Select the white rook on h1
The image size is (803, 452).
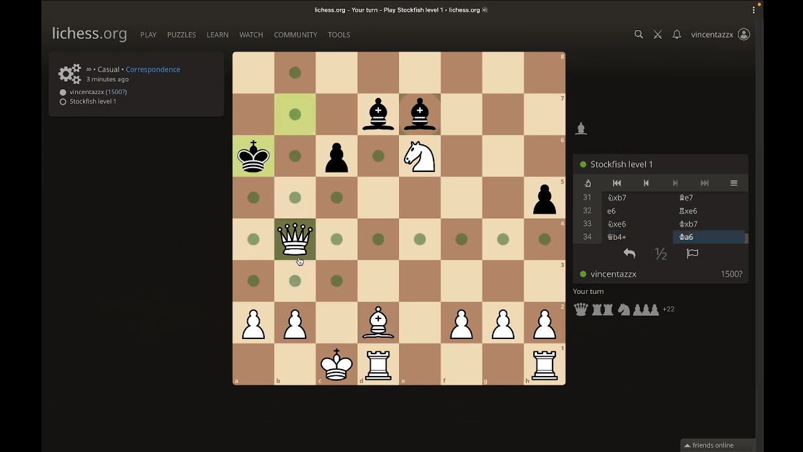545,364
